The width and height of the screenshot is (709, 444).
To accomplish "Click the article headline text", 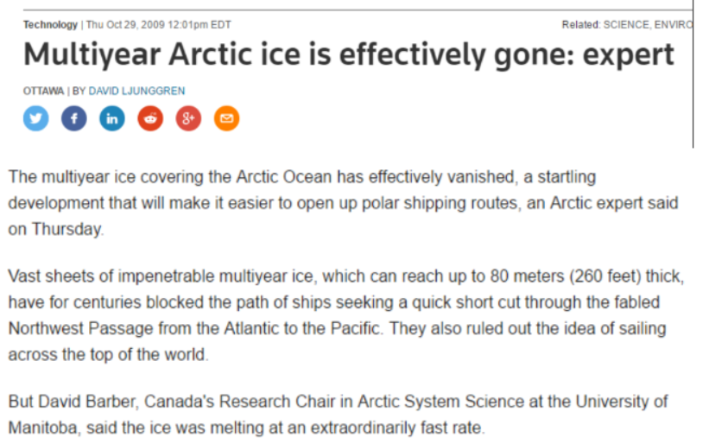I will pyautogui.click(x=349, y=55).
